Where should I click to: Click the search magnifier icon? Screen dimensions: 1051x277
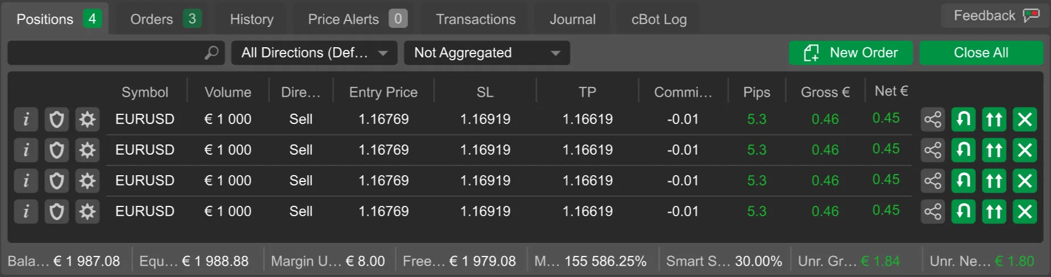[211, 53]
